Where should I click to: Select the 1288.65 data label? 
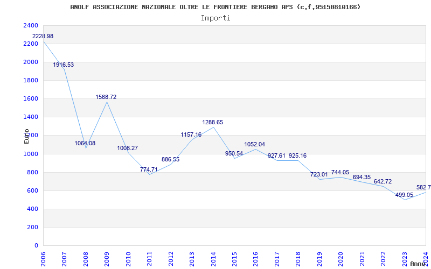[x=213, y=122]
